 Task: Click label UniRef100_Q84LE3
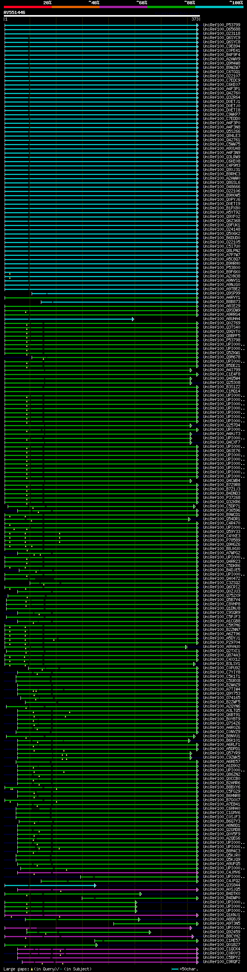(222, 135)
